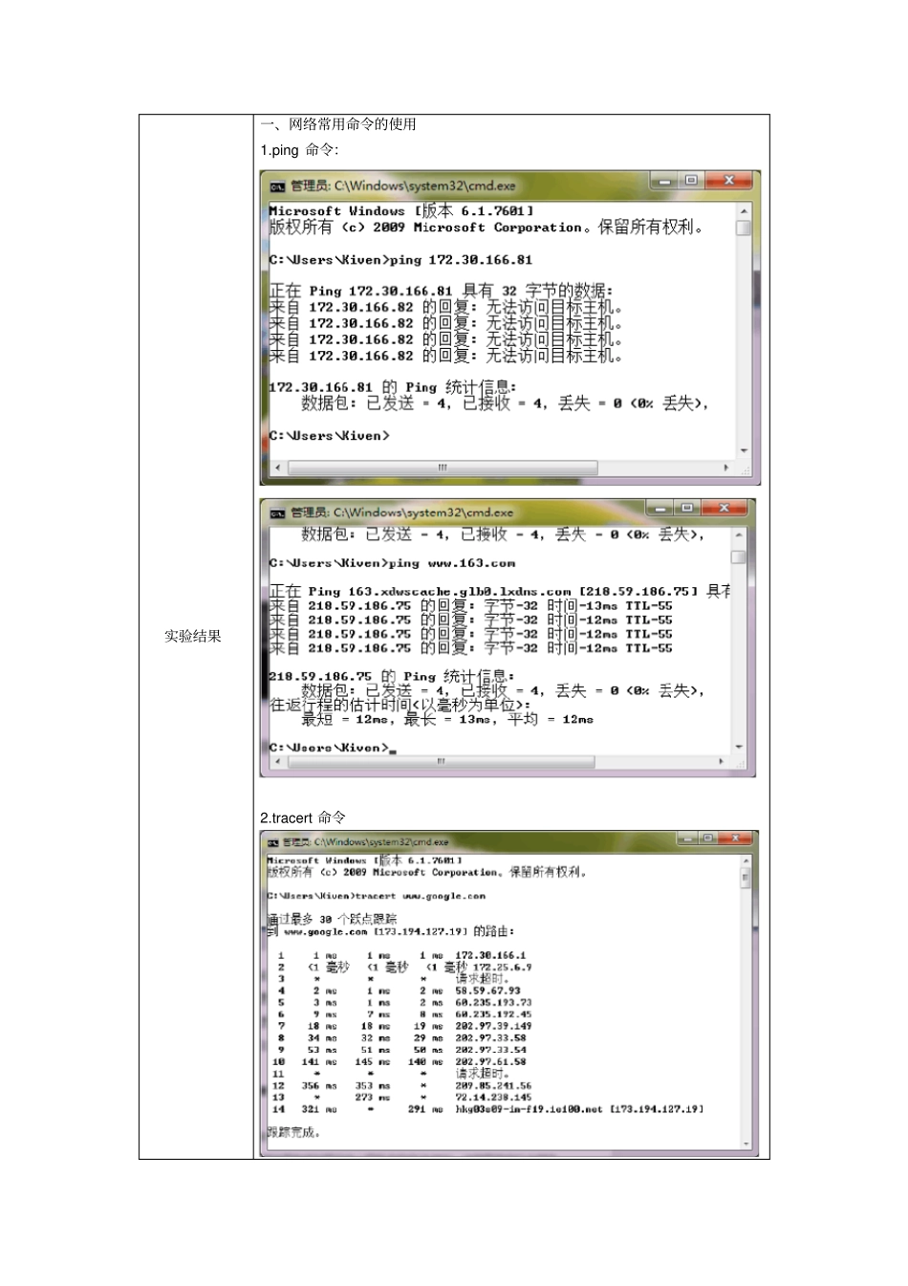Click the '跟踪完成。' line in tracert window
908x1286 pixels.
pyautogui.click(x=294, y=1133)
